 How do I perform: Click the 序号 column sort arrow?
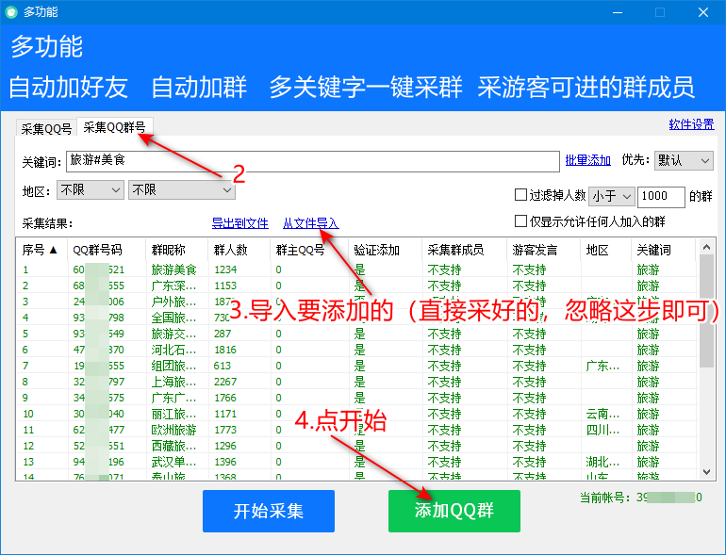tap(53, 250)
